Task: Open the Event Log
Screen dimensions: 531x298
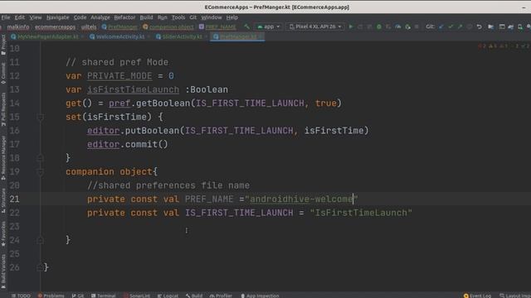Action: (477, 296)
